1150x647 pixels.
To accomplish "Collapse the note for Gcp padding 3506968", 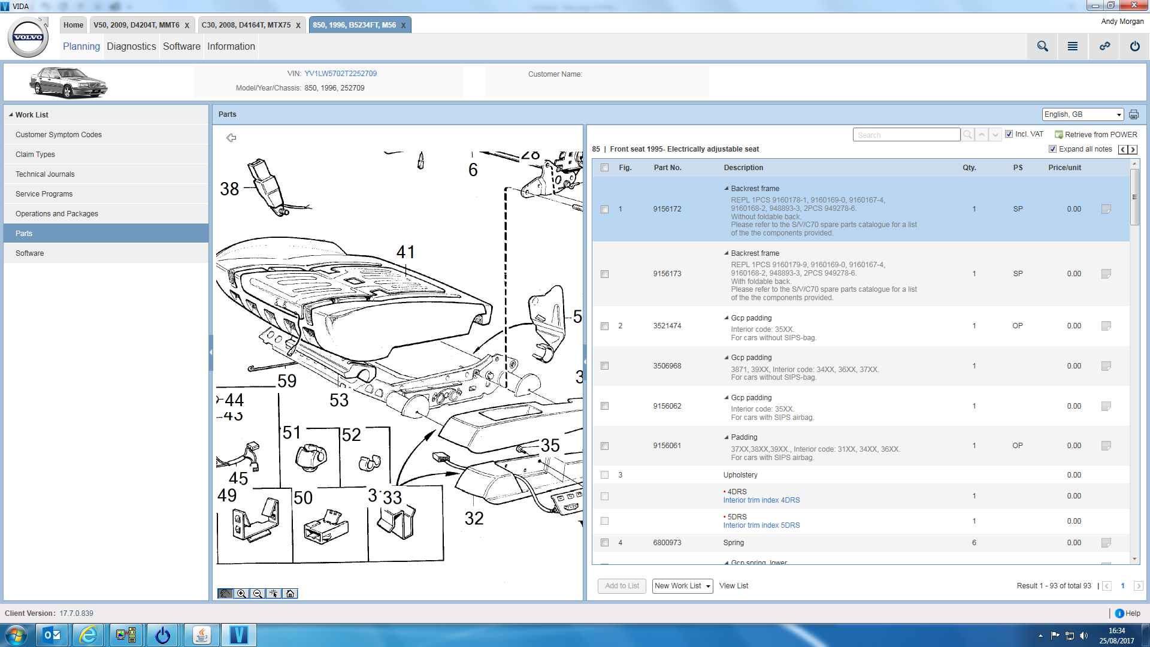I will click(x=727, y=358).
